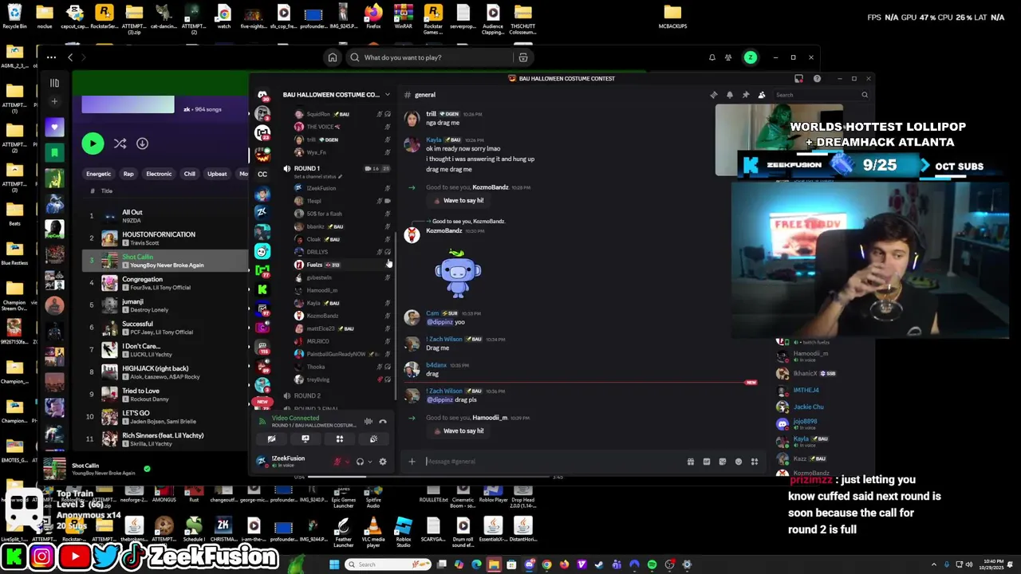
Task: Open attachment plus button in message bar
Action: pyautogui.click(x=412, y=461)
